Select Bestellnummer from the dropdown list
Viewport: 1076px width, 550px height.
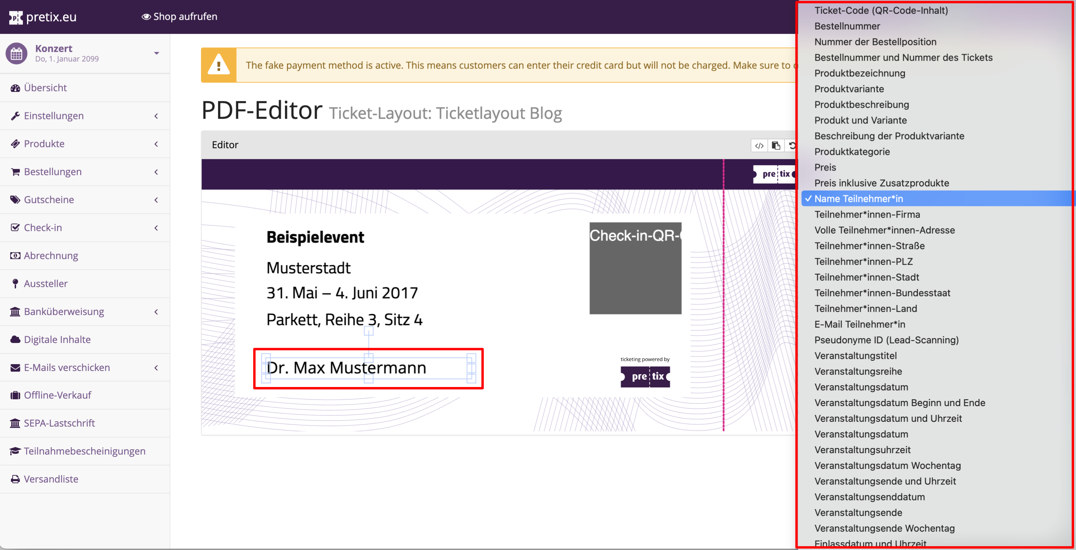(x=847, y=26)
